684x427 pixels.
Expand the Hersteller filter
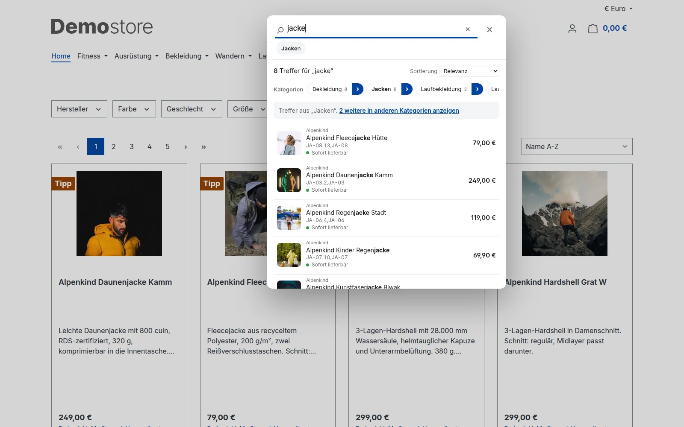(79, 109)
